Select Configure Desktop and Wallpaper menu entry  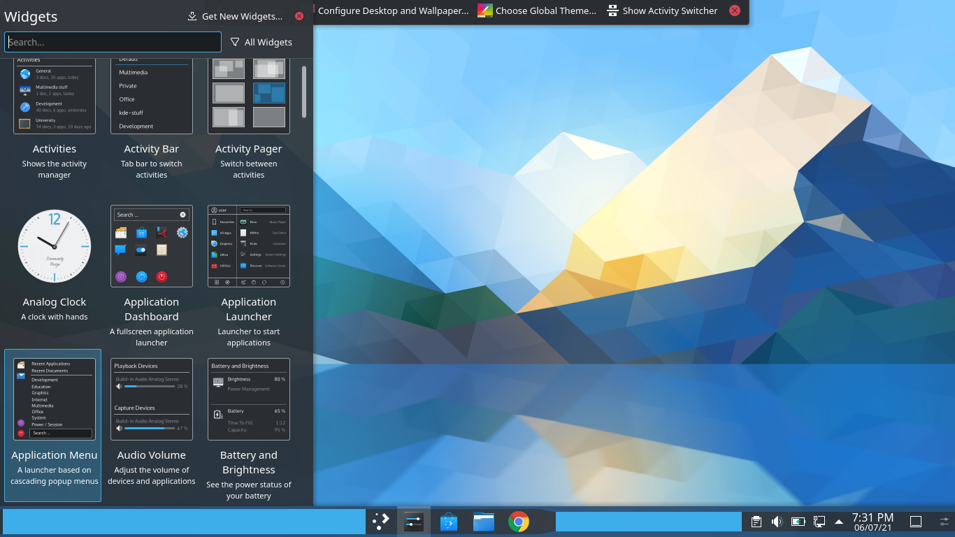[393, 10]
